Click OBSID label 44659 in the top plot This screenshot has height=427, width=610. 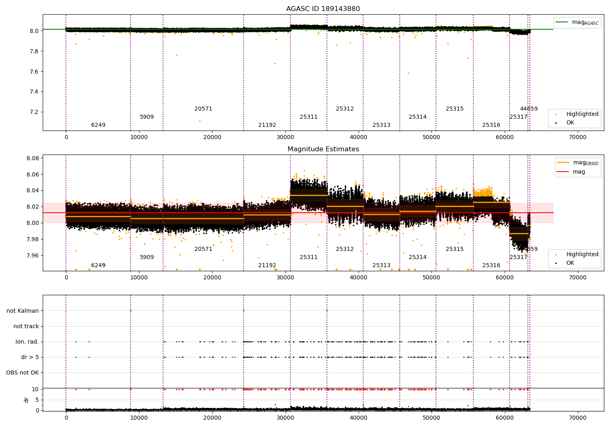(x=529, y=109)
